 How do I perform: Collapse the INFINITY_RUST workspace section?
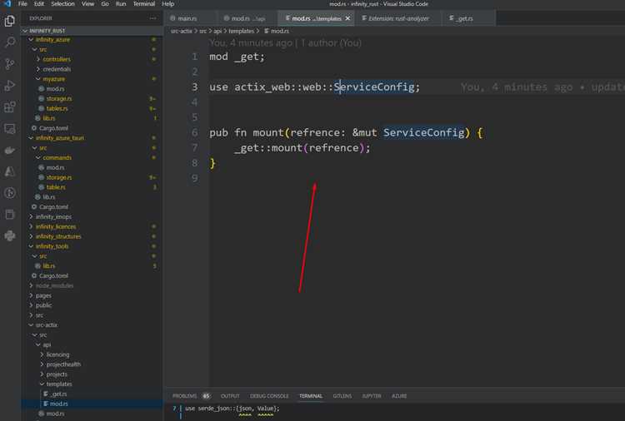26,31
